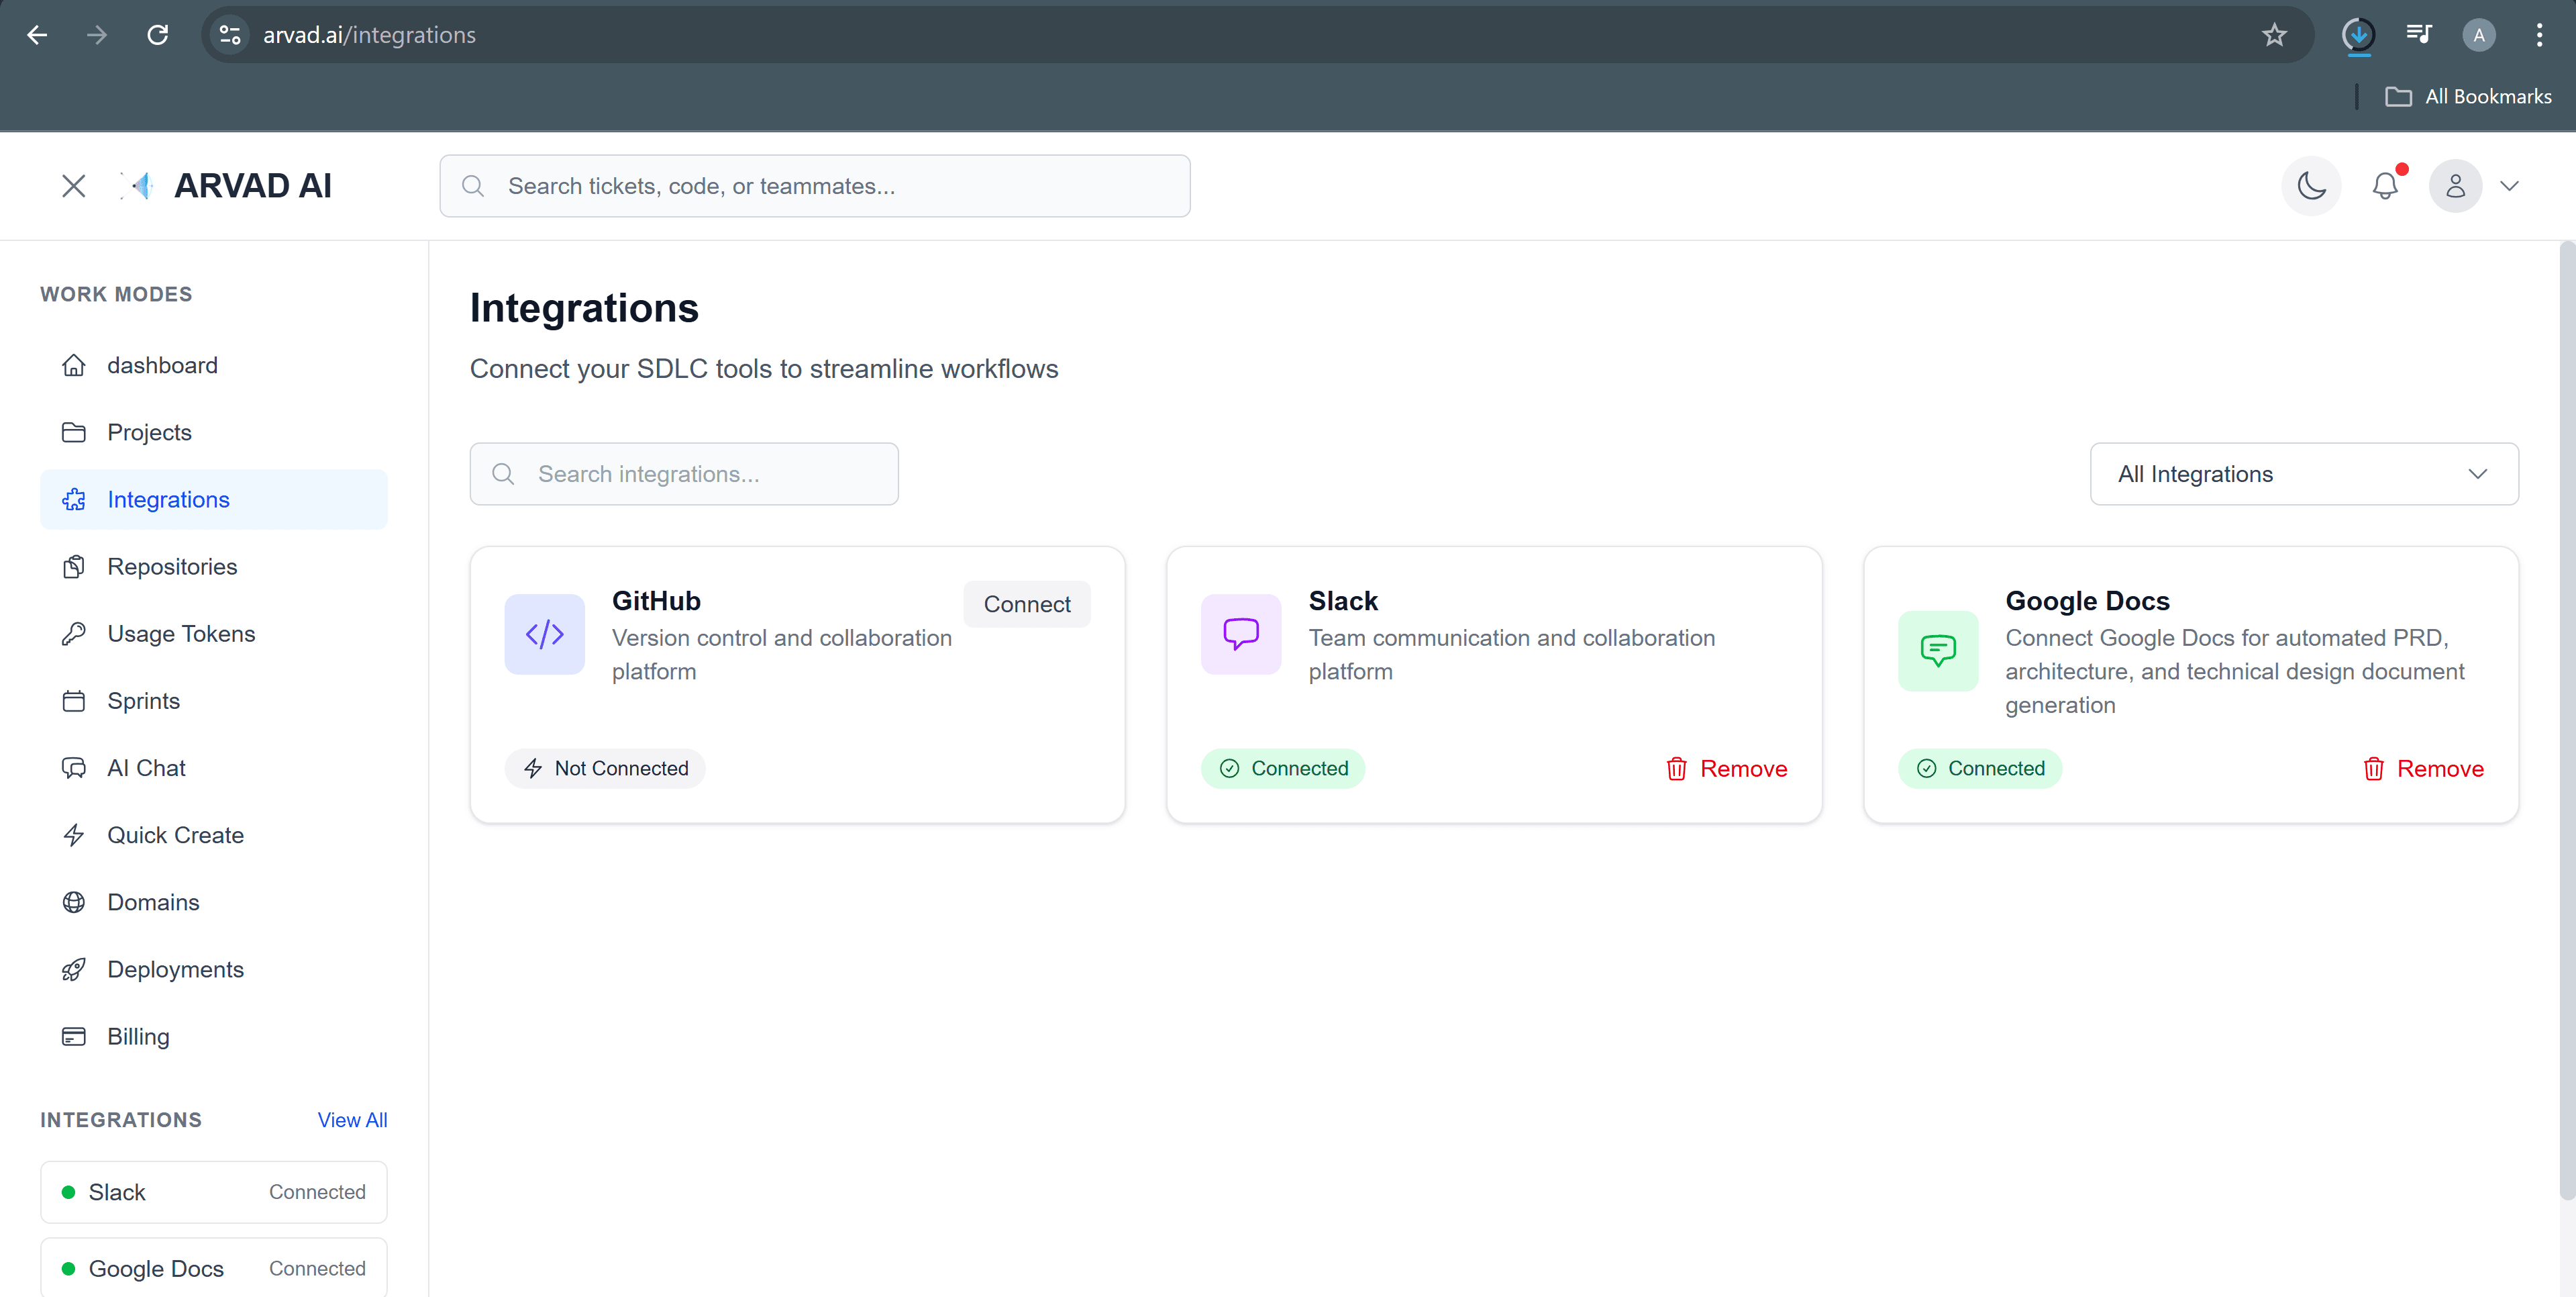Image resolution: width=2576 pixels, height=1297 pixels.
Task: Start an AI Chat from the sidebar
Action: 146,767
